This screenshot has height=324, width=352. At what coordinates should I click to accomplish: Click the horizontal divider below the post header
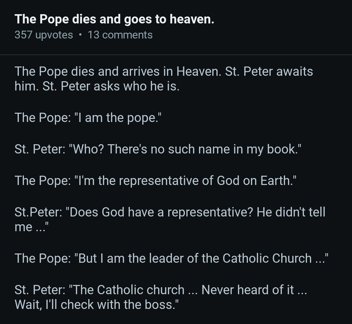176,55
